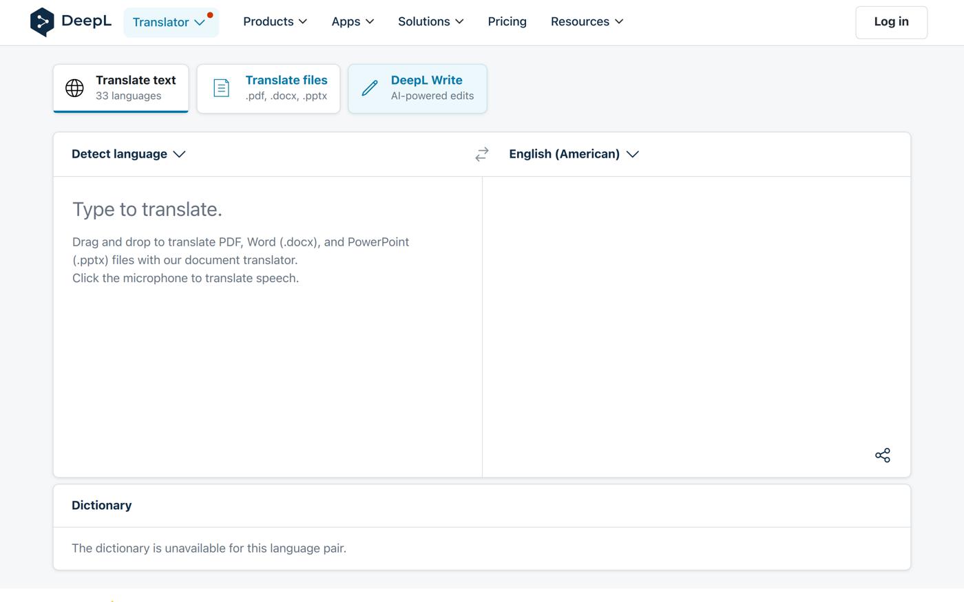This screenshot has height=602, width=964.
Task: Click the document icon on Translate files
Action: tap(221, 88)
